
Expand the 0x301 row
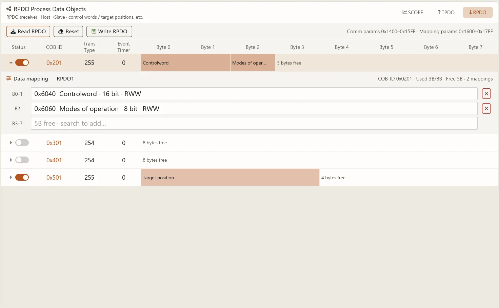click(11, 143)
